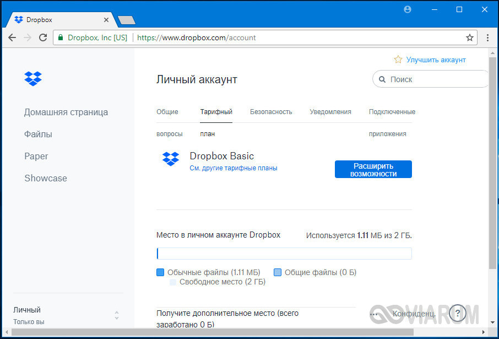
Task: Open the three-dots footer menu
Action: tap(373, 314)
